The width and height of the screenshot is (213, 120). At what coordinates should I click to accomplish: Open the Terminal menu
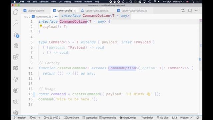point(78,2)
